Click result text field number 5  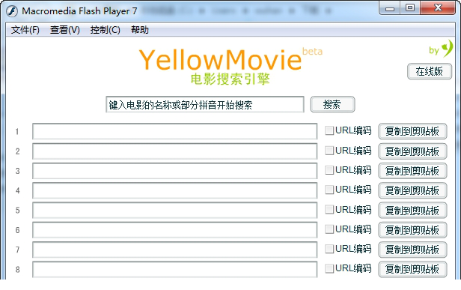174,211
